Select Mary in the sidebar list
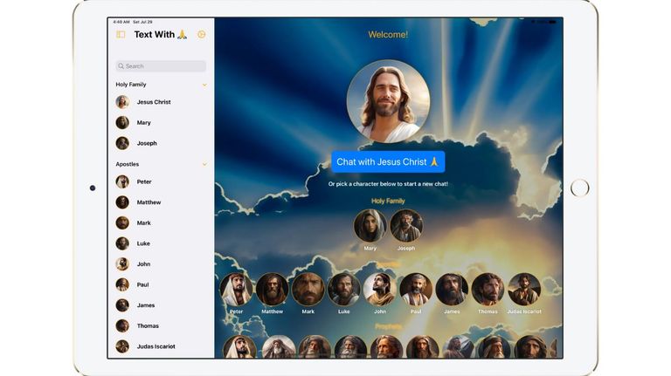The height and width of the screenshot is (376, 671). tap(161, 123)
